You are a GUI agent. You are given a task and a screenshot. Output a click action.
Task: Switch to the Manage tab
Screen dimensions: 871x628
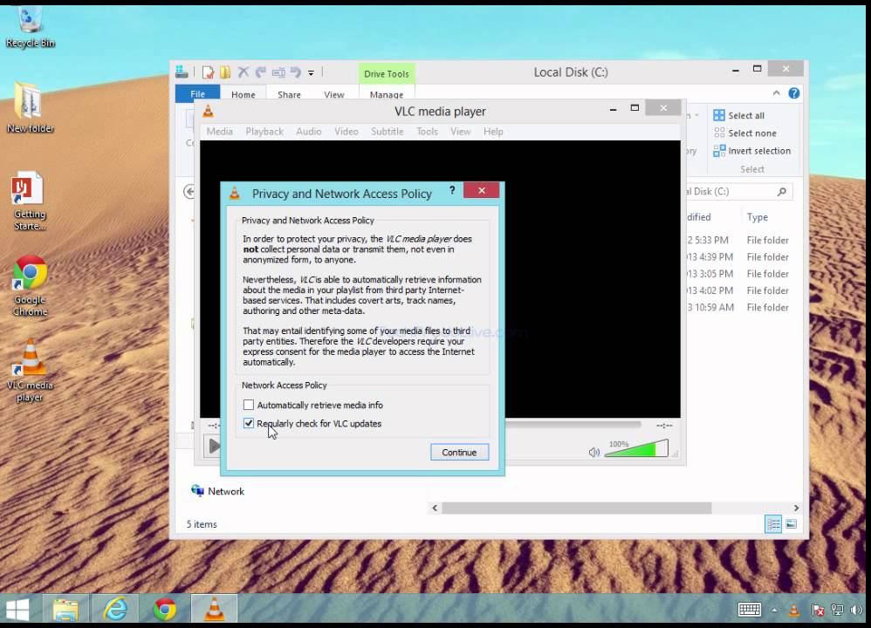point(387,94)
